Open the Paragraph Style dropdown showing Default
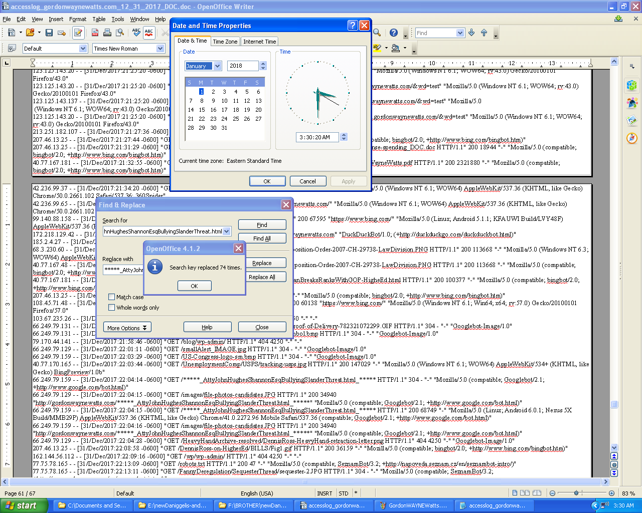Screen dimensions: 642x513 coord(83,48)
